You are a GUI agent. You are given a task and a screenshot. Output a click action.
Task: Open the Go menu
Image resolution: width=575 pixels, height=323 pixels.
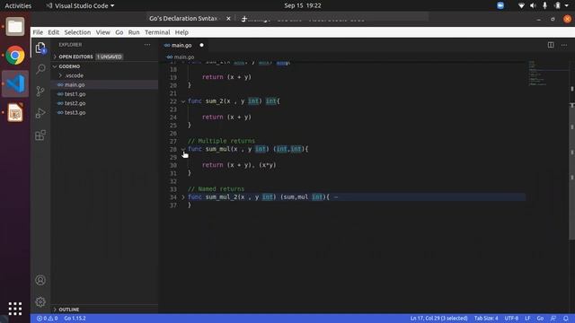119,32
